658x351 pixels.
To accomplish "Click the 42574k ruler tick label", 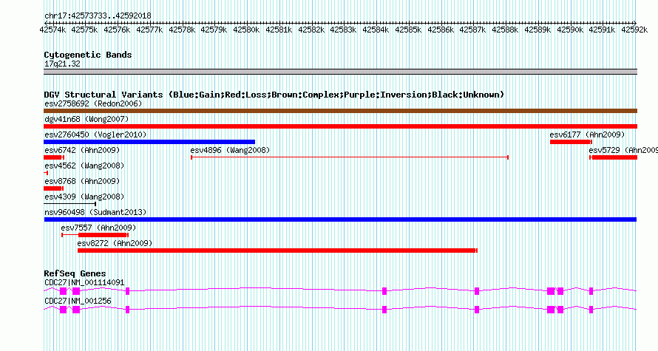I will (x=52, y=30).
